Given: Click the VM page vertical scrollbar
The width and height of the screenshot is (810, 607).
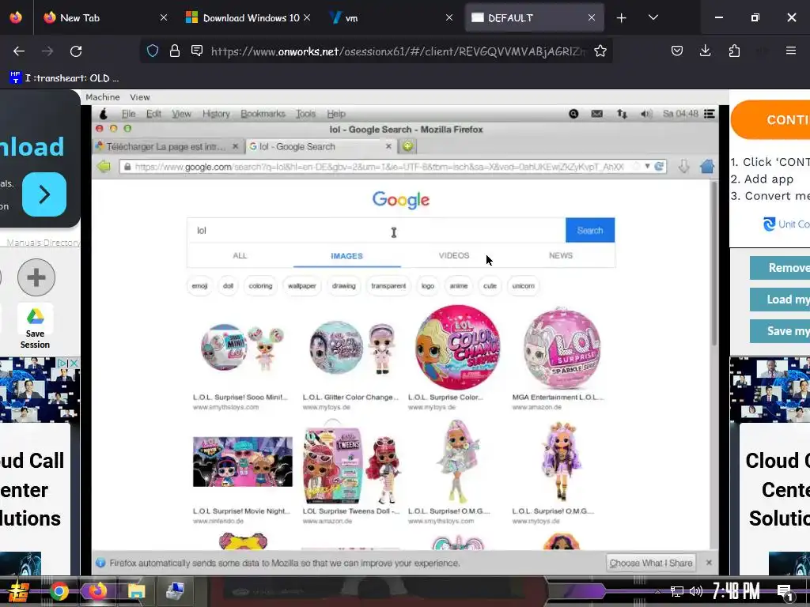Looking at the screenshot, I should (x=714, y=263).
